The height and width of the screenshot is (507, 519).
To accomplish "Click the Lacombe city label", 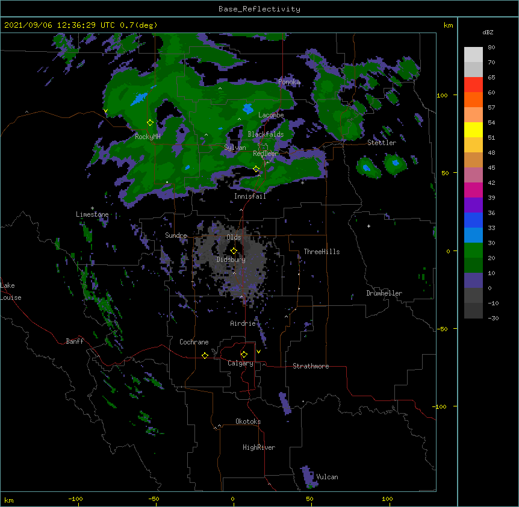I will tap(271, 115).
